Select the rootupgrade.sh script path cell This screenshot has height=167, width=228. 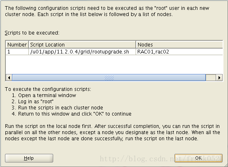(82, 52)
